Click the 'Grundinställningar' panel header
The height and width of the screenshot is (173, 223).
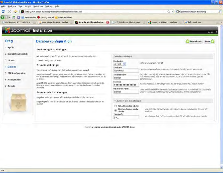[163, 56]
